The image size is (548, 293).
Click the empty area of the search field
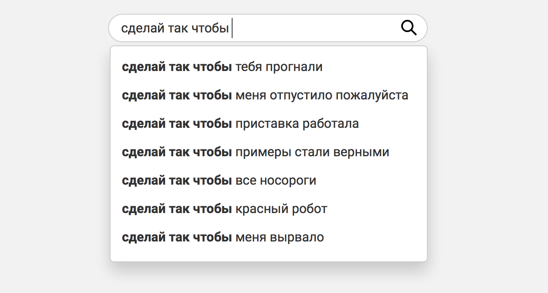click(313, 28)
